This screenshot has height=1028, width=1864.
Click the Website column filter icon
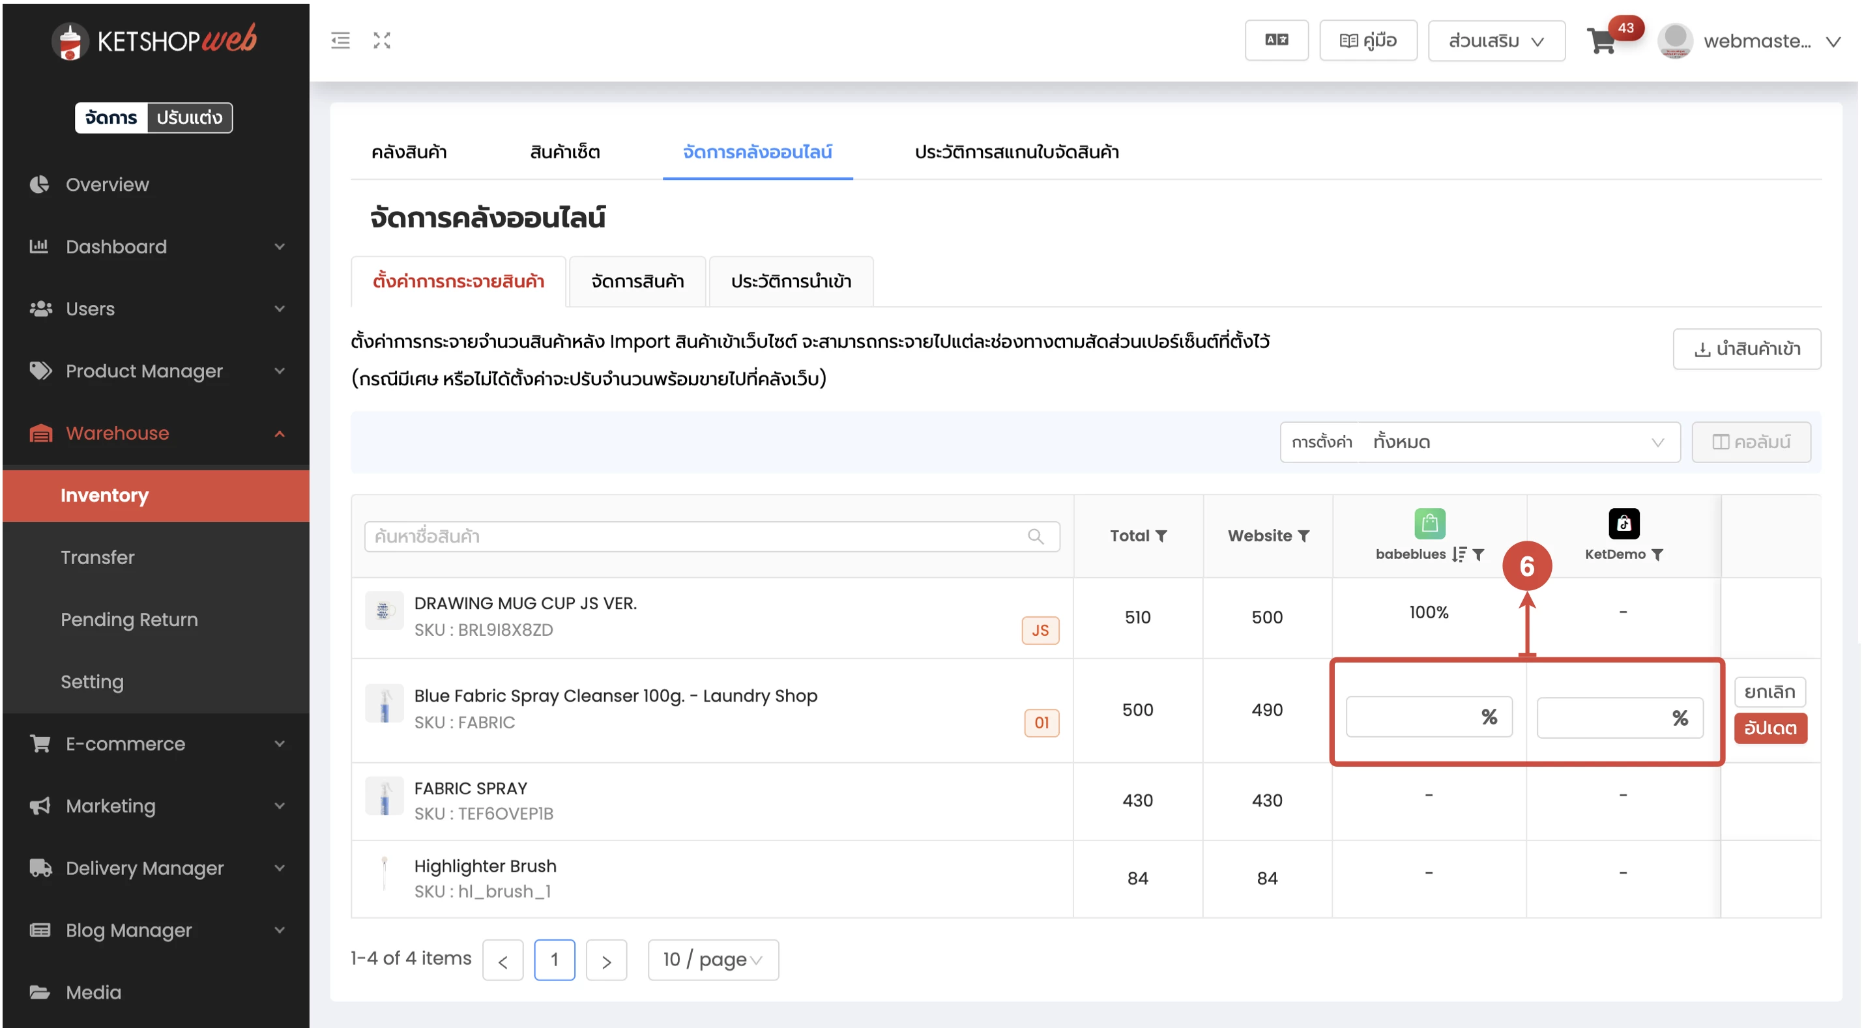pyautogui.click(x=1304, y=536)
